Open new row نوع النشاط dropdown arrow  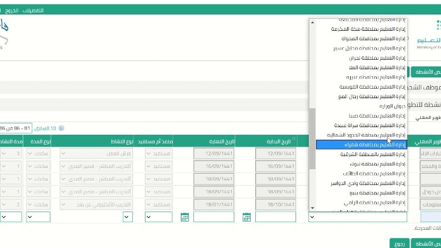click(x=128, y=217)
